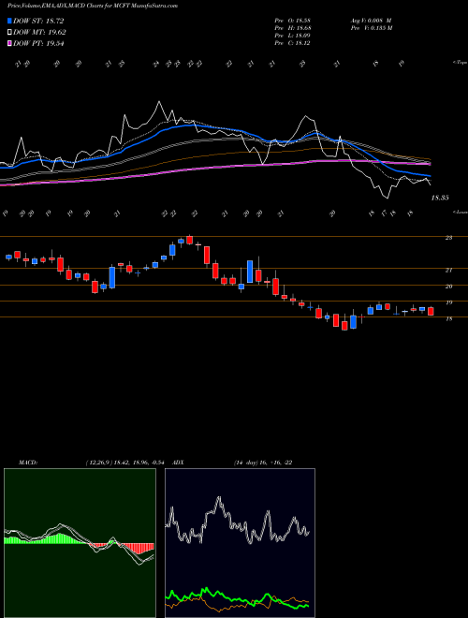
Task: Click the Pre V: 0.135 M value
Action: tap(371, 28)
